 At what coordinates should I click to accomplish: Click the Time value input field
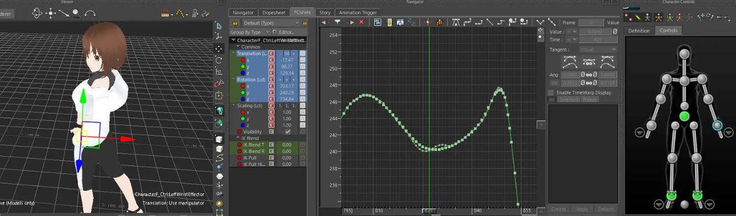[x=597, y=40]
